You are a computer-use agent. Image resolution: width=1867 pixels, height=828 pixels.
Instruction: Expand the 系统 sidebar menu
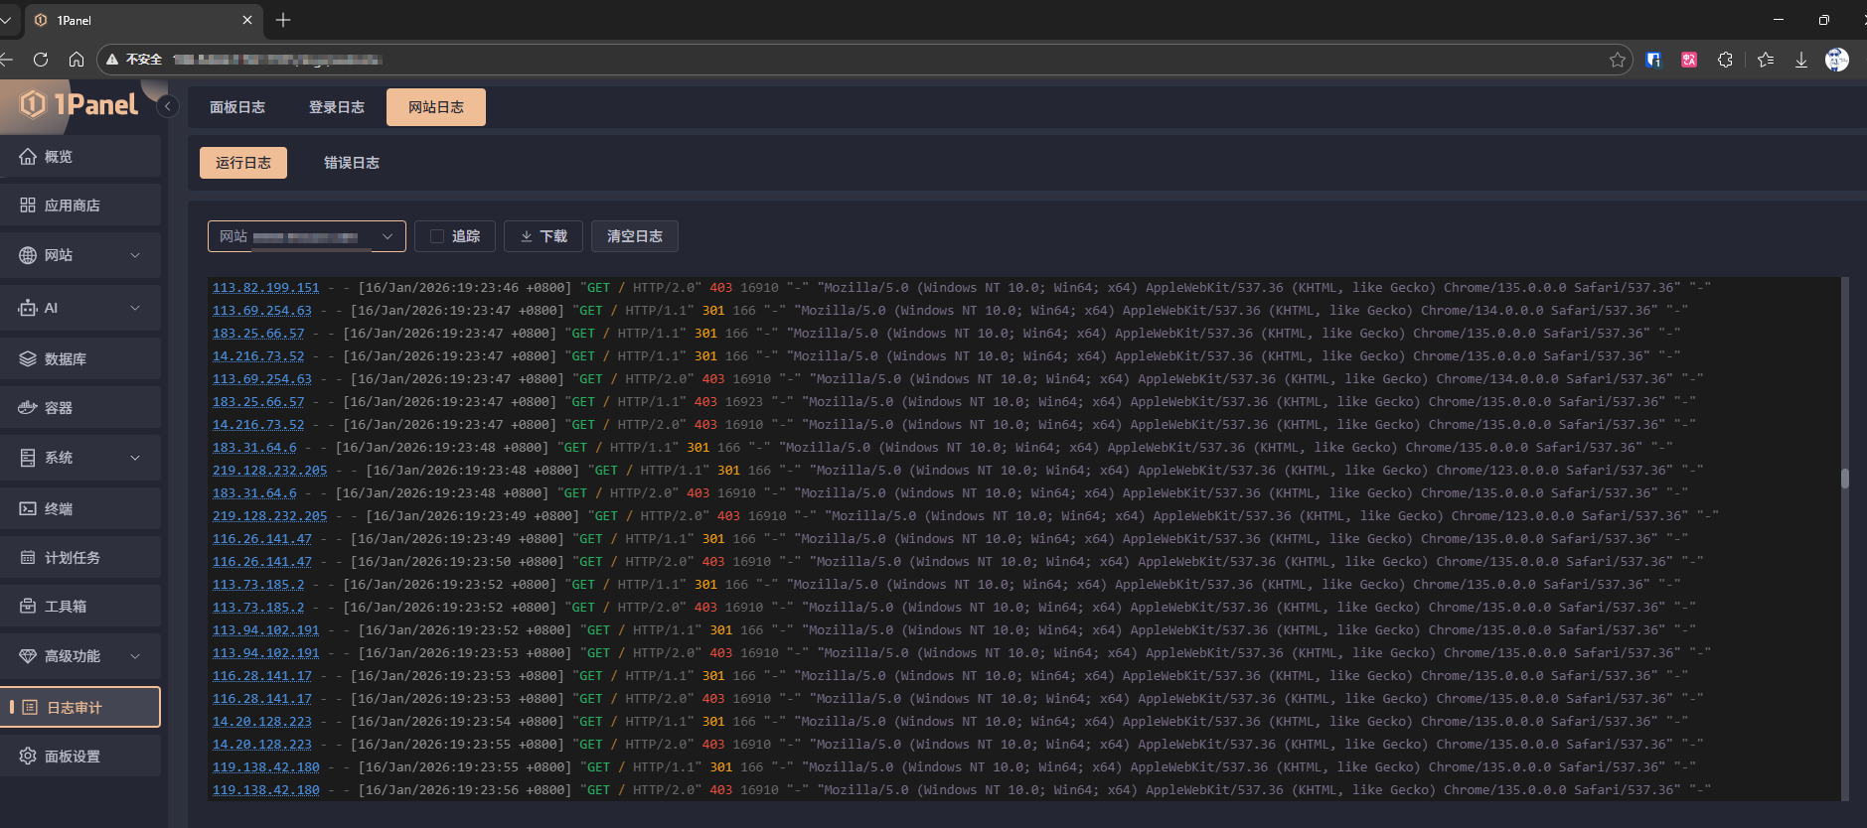[x=135, y=458]
